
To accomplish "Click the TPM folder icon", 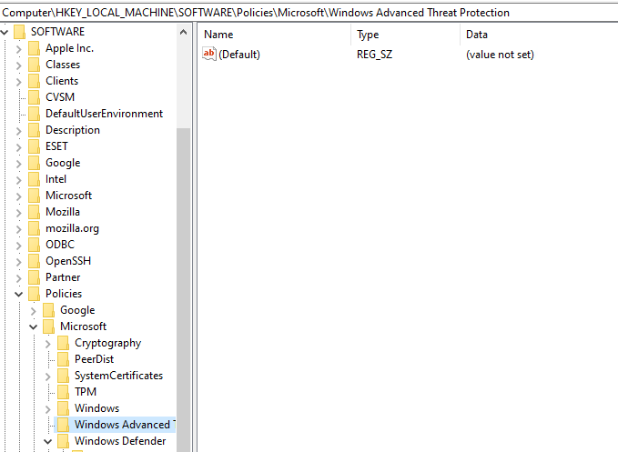I will point(63,392).
